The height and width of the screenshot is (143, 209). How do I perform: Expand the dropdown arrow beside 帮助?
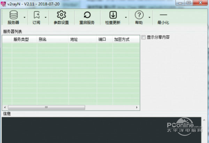tap(149, 17)
